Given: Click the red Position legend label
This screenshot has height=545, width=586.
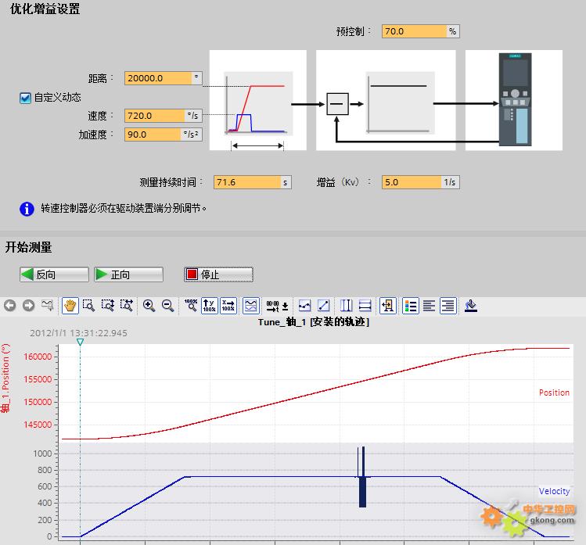Looking at the screenshot, I should point(554,393).
